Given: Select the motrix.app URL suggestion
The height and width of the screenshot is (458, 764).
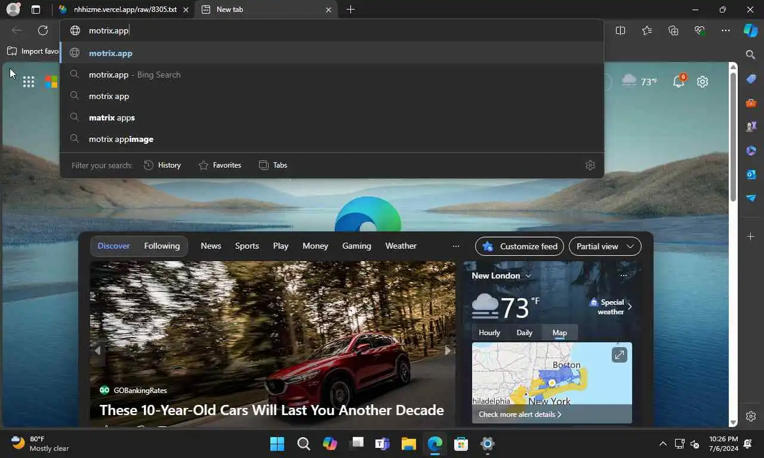Looking at the screenshot, I should [x=332, y=53].
